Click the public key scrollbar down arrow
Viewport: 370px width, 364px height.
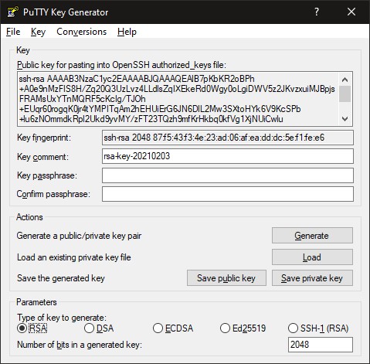point(345,119)
